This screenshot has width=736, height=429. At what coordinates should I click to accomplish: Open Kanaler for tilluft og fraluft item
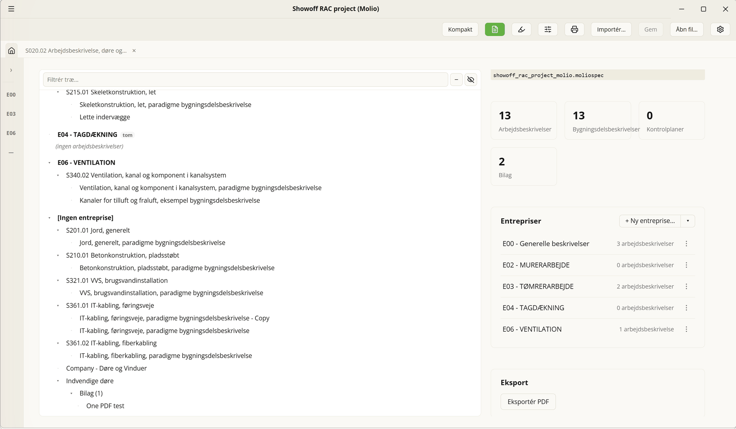pyautogui.click(x=170, y=200)
